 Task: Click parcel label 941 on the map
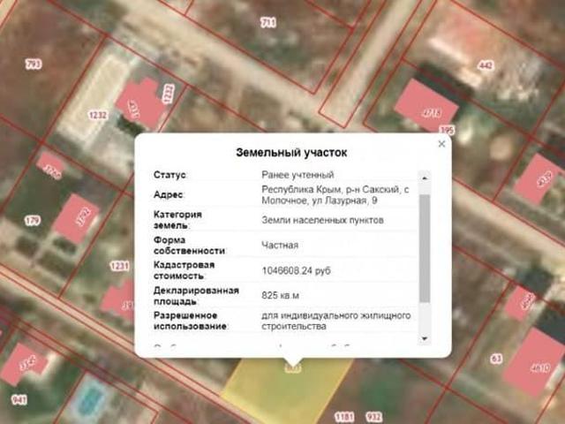tap(19, 399)
